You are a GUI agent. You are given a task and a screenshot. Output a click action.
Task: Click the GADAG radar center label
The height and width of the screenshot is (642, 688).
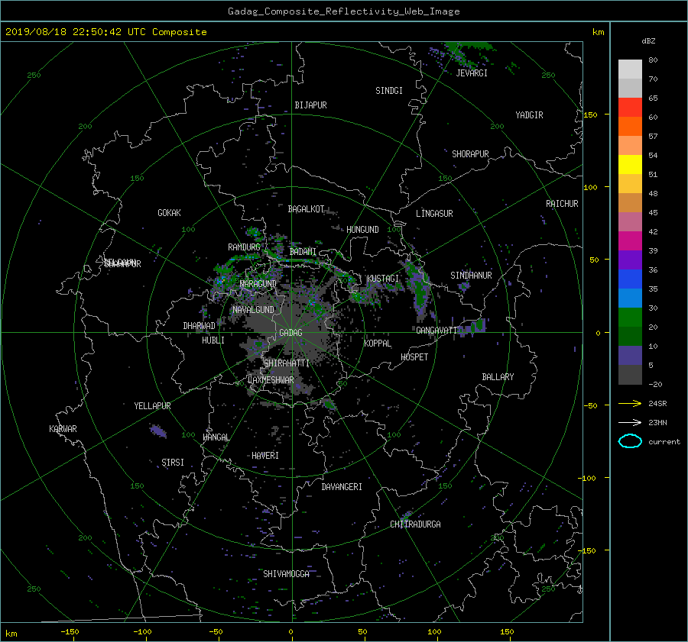(x=291, y=333)
